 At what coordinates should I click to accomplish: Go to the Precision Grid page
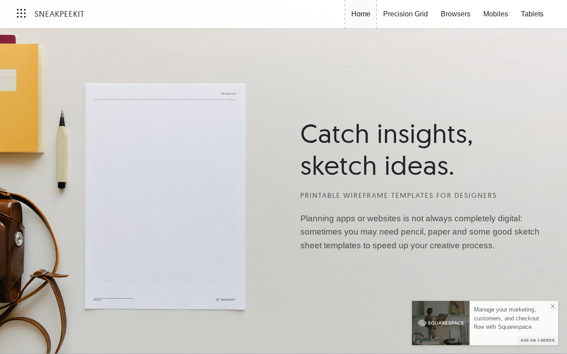[x=405, y=14]
